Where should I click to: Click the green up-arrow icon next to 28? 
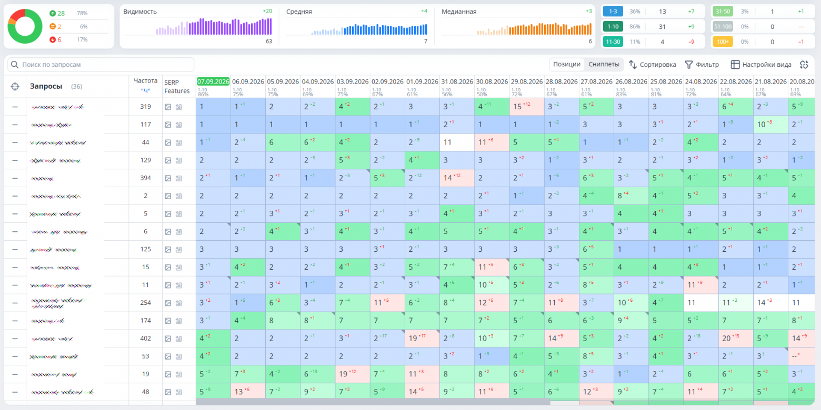[53, 13]
